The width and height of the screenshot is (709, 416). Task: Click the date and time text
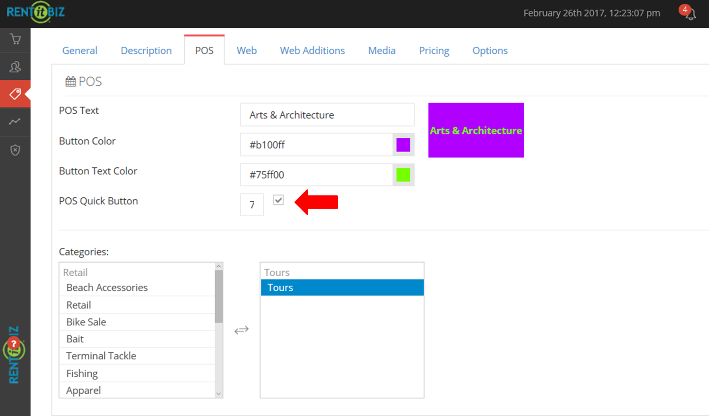(592, 13)
